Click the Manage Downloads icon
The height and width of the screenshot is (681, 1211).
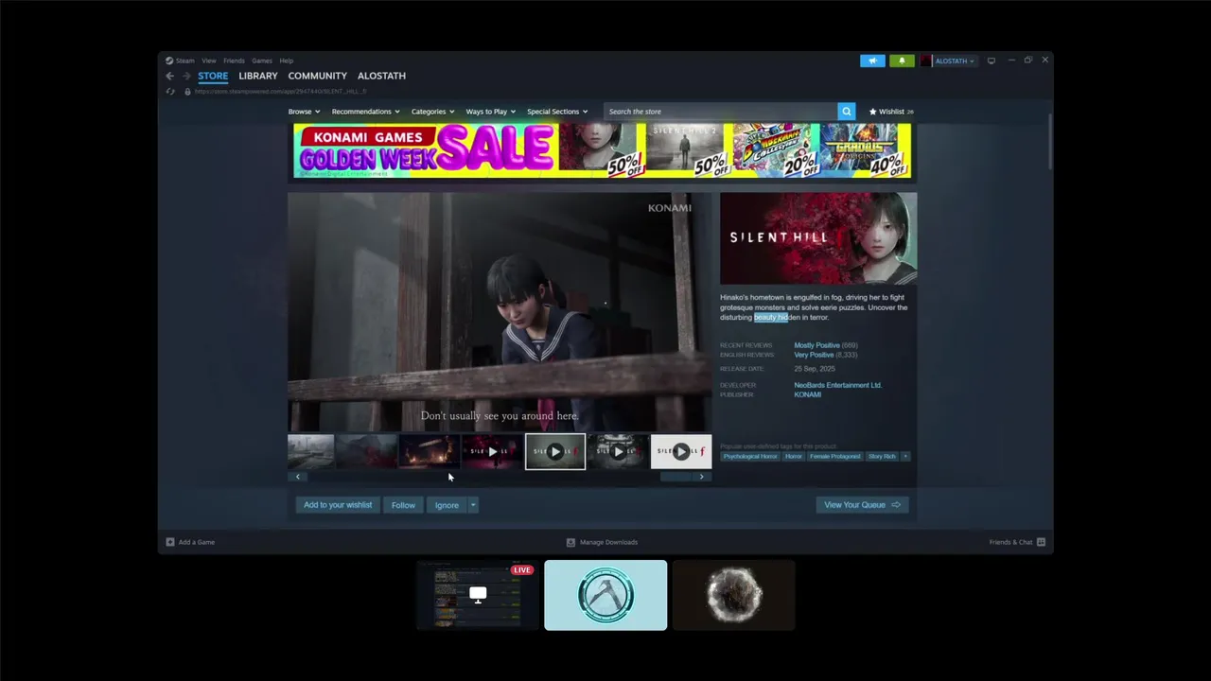(x=570, y=542)
